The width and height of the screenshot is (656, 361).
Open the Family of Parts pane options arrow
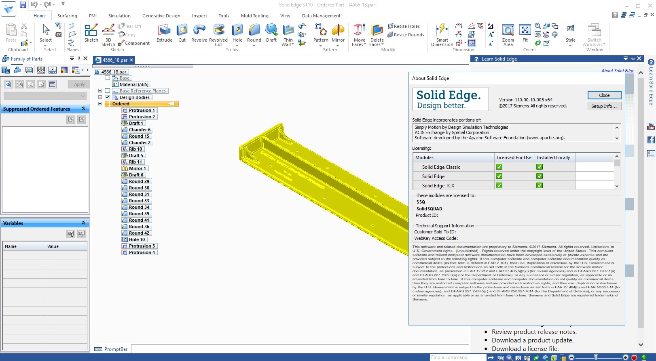tap(72, 59)
